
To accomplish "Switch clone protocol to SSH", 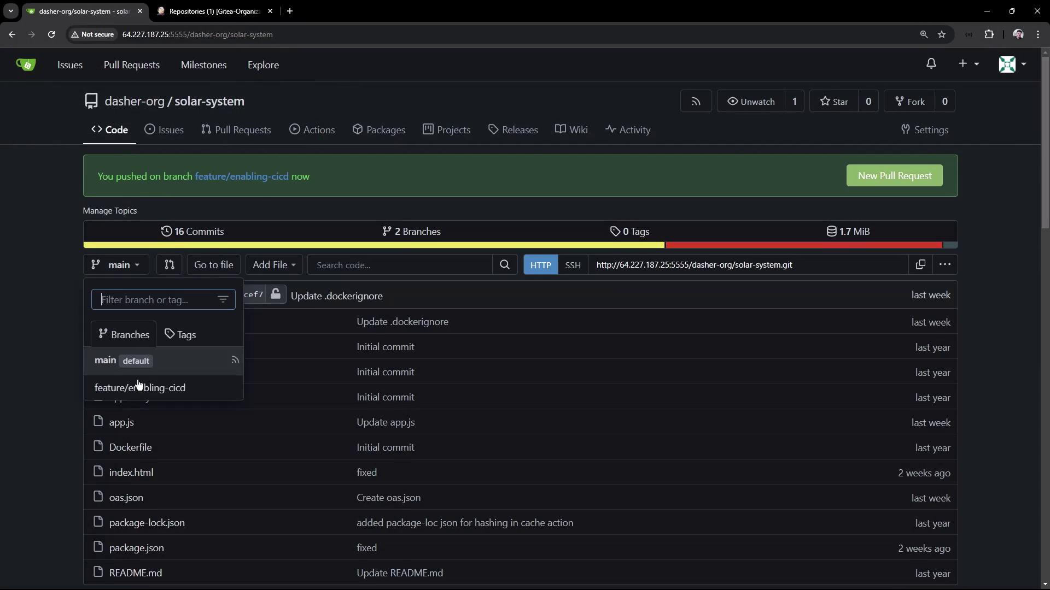I will 573,265.
